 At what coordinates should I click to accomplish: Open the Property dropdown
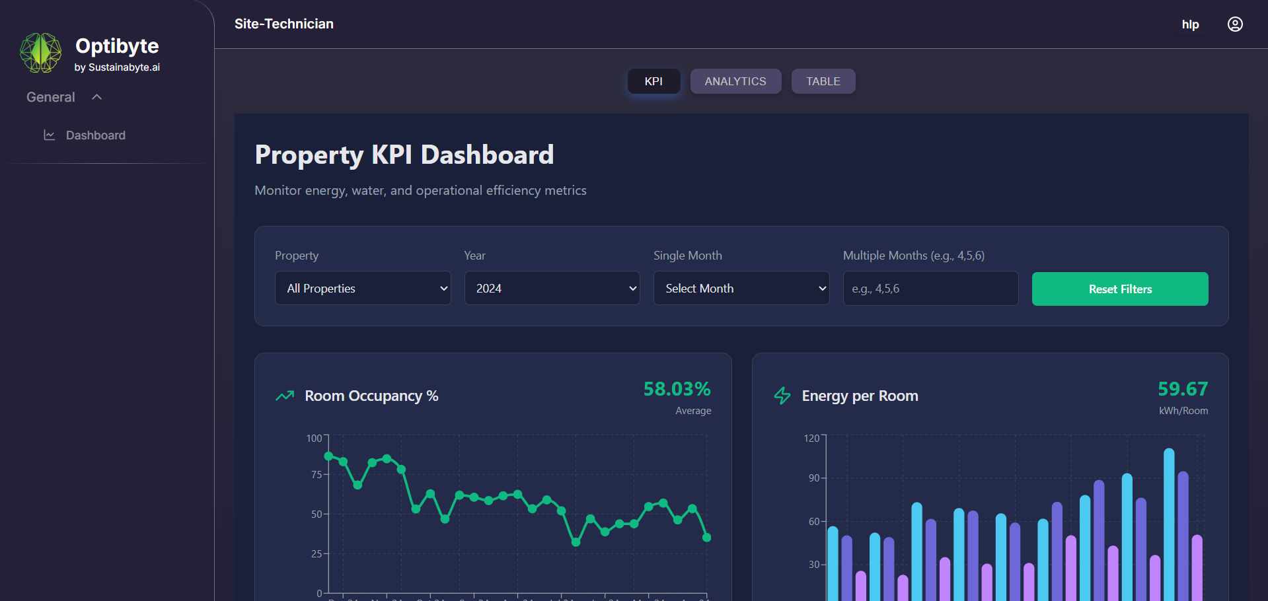[363, 289]
